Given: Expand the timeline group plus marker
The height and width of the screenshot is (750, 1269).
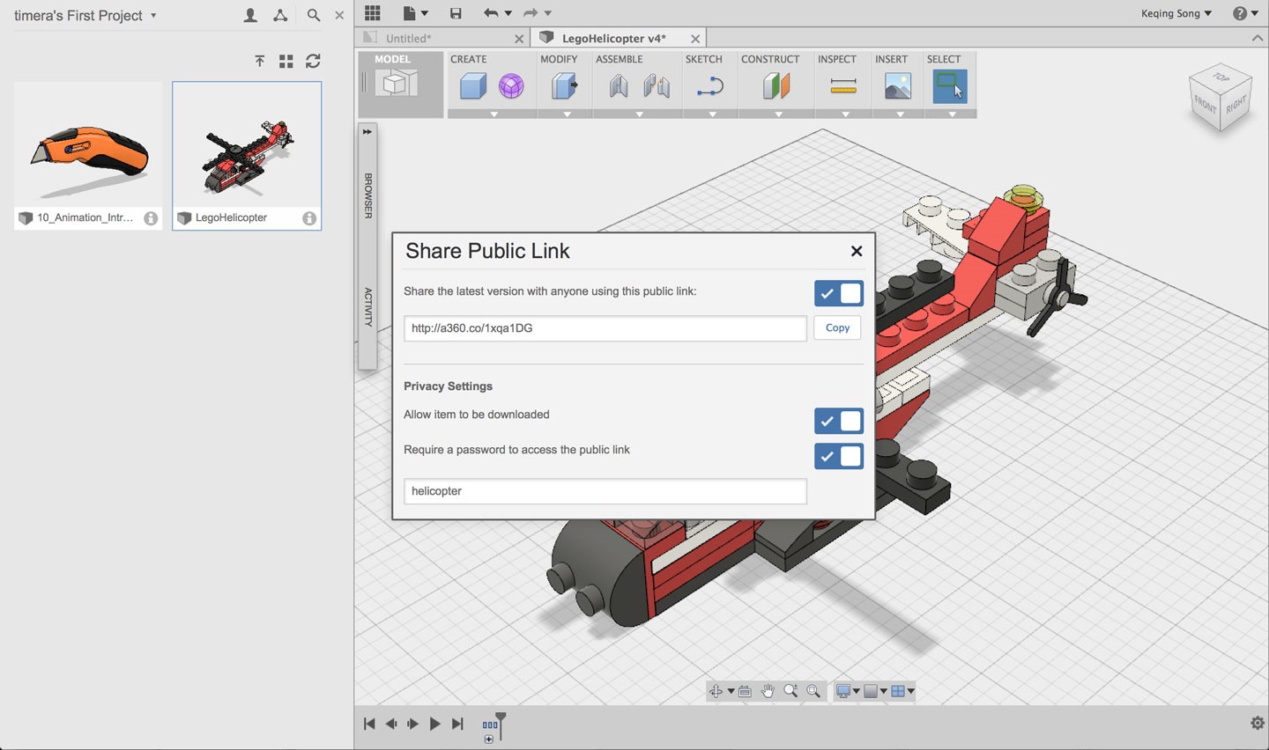Looking at the screenshot, I should (x=489, y=739).
